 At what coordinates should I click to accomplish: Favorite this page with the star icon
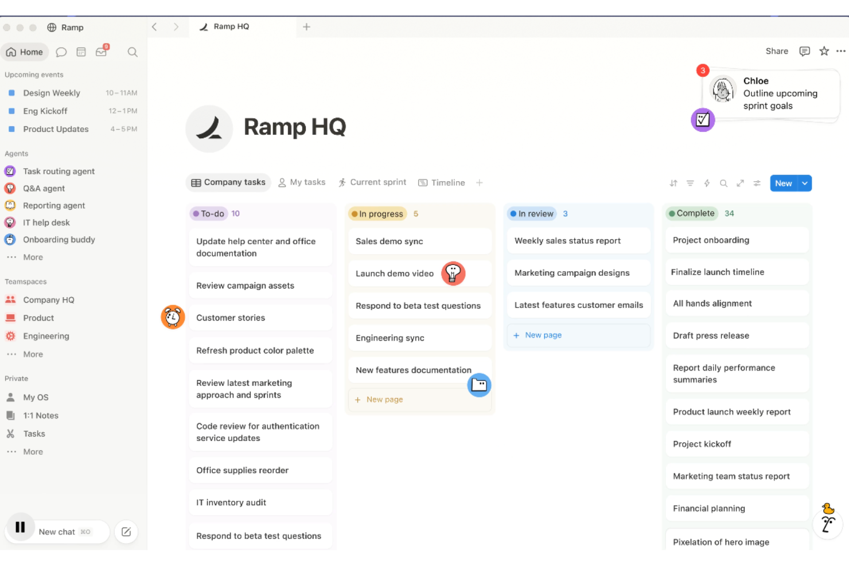pos(824,51)
